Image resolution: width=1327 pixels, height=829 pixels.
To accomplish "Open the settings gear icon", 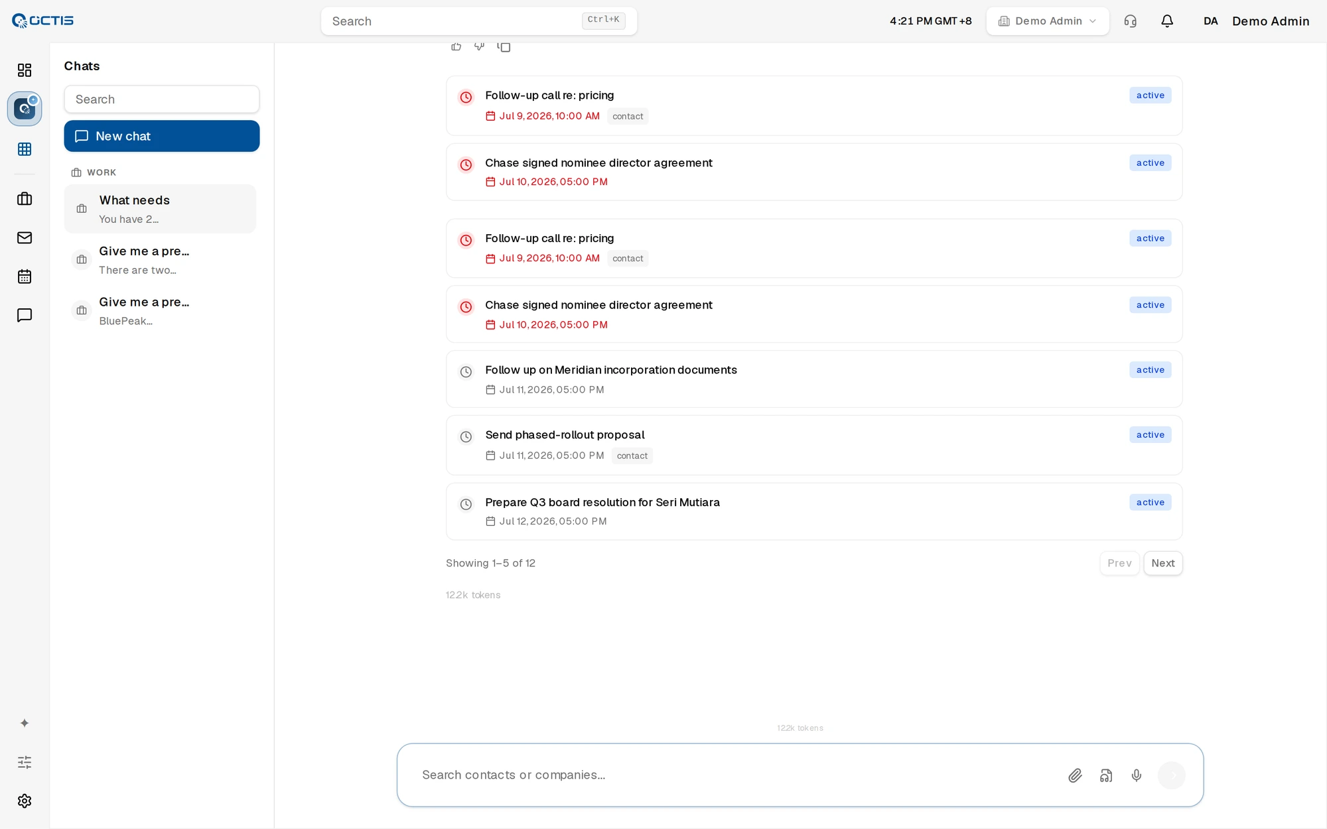I will (x=25, y=801).
